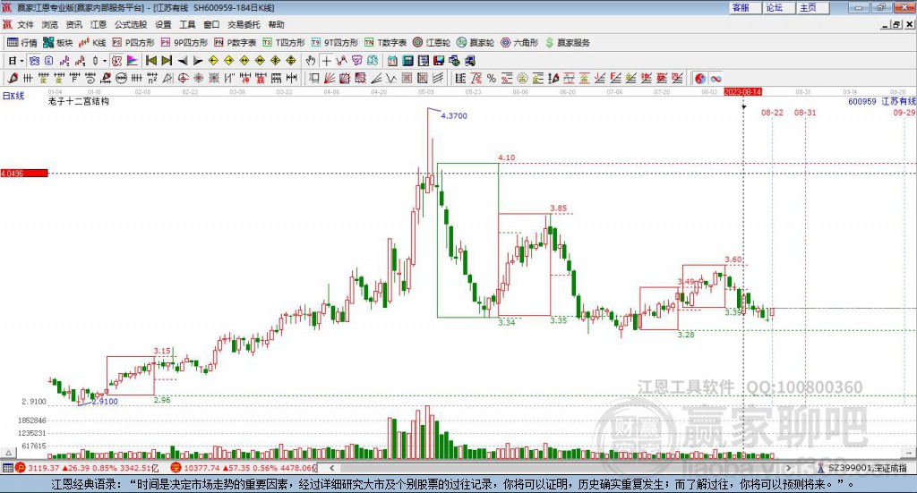Expand the bottom-left up-arrow panel button
Image resolution: width=917 pixels, height=493 pixels.
[x=8, y=453]
